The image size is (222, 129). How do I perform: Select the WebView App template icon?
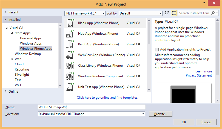click(x=70, y=55)
